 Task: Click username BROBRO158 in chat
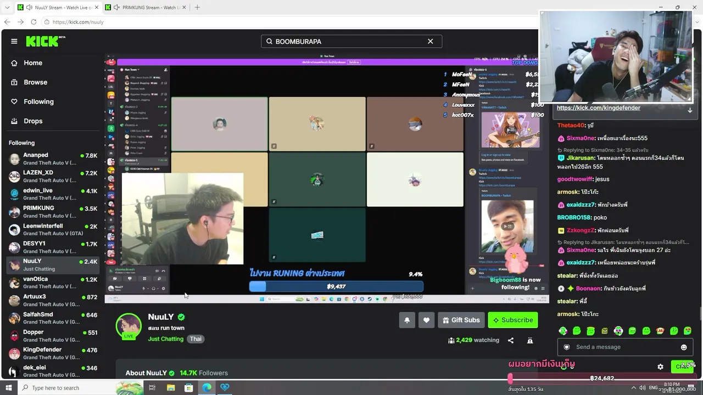[574, 218]
